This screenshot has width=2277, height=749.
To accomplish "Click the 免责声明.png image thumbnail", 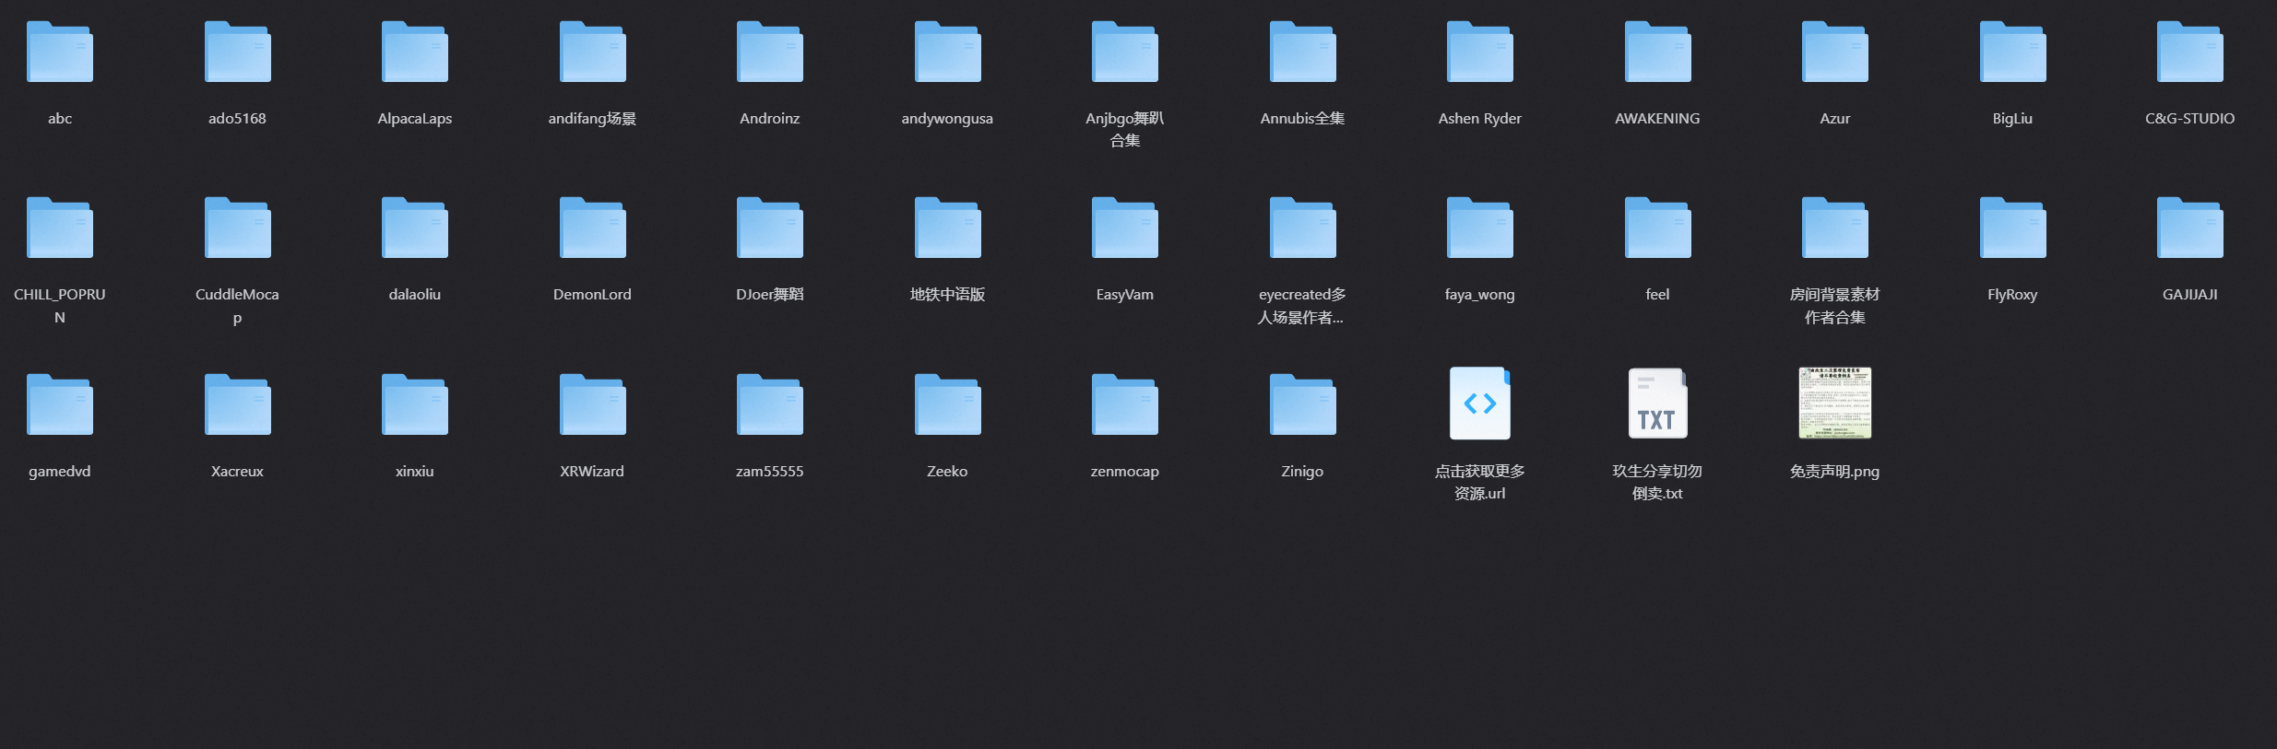I will [x=1835, y=404].
